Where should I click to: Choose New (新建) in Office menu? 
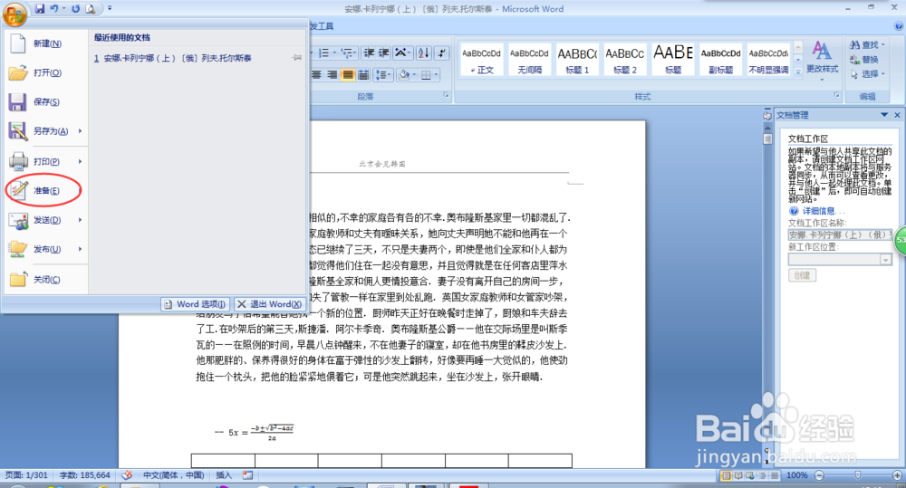click(x=46, y=43)
